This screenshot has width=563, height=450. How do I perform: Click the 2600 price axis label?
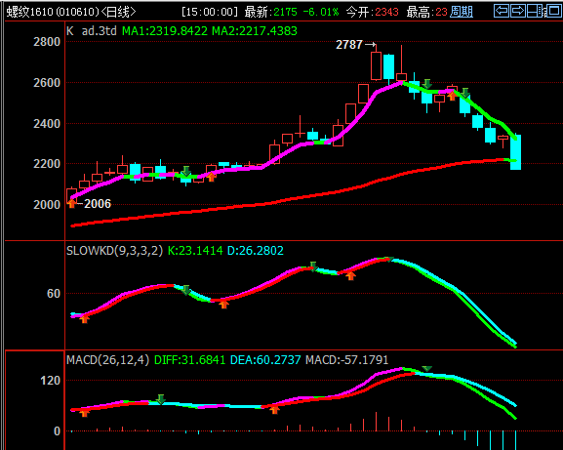47,83
